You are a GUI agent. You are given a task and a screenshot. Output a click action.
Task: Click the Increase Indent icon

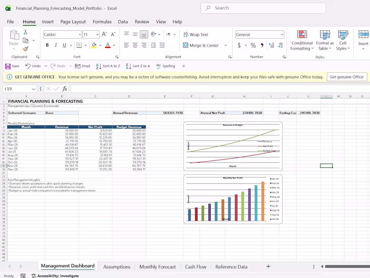162,45
